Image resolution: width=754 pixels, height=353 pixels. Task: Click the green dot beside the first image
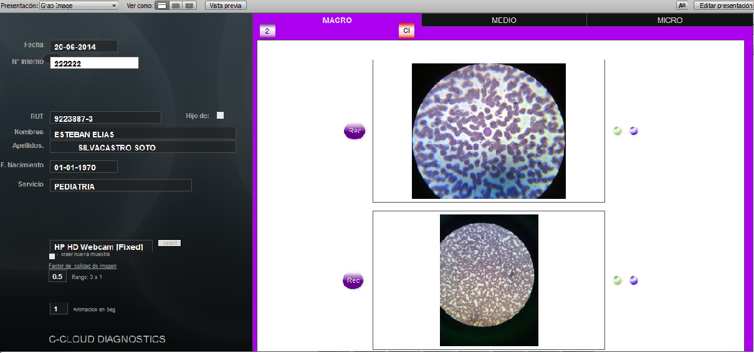[618, 131]
